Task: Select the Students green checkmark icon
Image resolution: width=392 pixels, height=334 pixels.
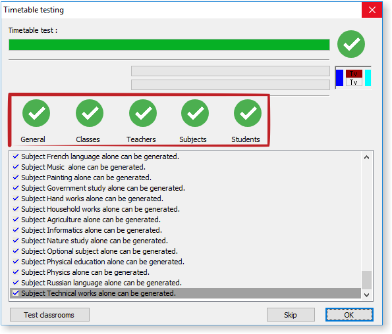Action: (x=248, y=113)
